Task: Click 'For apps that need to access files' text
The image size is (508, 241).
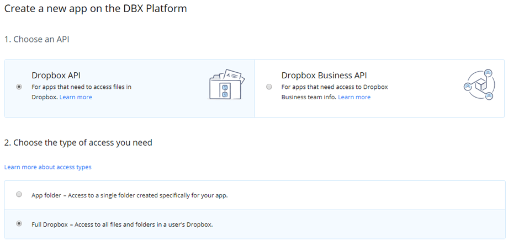Action: point(81,87)
